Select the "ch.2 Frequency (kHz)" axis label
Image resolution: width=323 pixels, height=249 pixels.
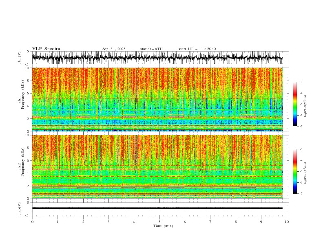[x=21, y=162]
